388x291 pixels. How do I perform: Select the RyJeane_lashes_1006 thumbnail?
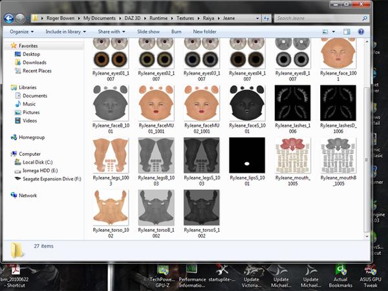pyautogui.click(x=293, y=103)
